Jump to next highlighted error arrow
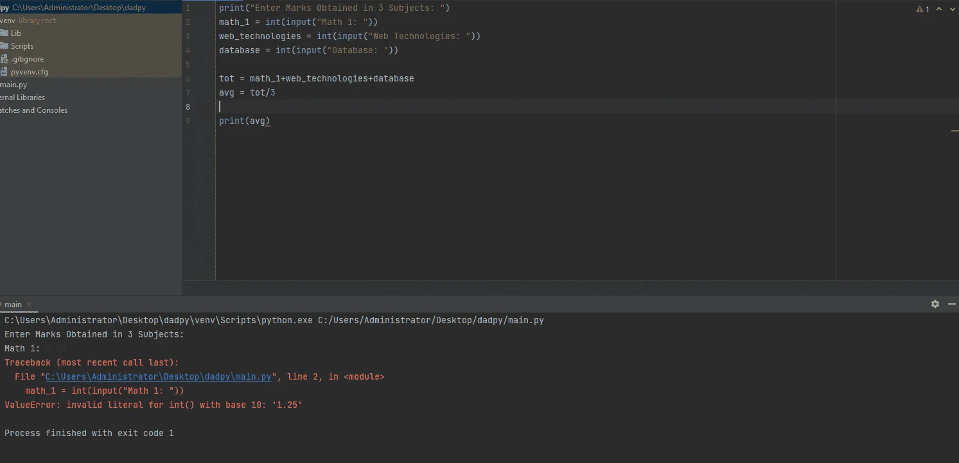 coord(951,10)
